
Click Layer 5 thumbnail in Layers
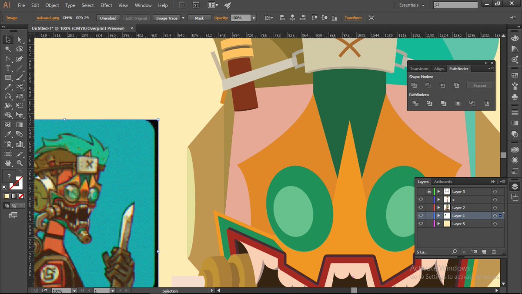[x=447, y=224]
